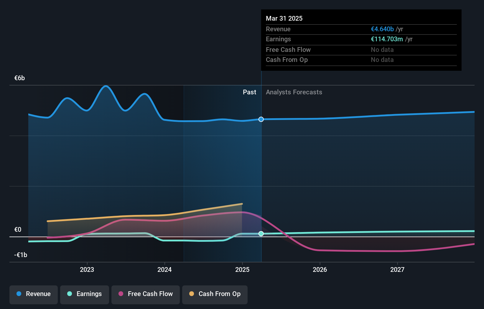This screenshot has height=309, width=484.
Task: Click the Analysts Forecasts label
Action: pos(294,92)
